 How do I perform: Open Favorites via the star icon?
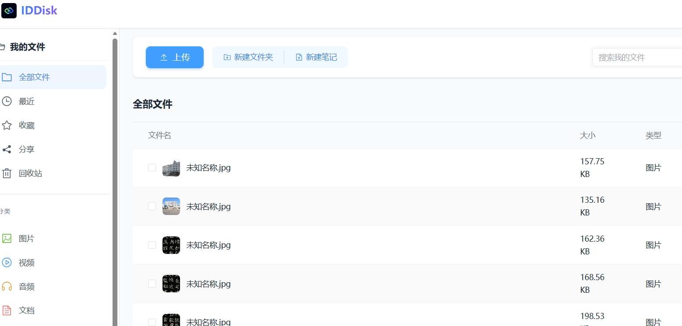7,125
